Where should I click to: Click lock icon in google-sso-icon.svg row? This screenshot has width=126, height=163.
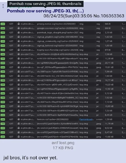(19, 28)
